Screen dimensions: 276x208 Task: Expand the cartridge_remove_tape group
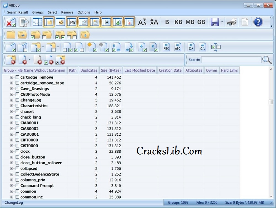pyautogui.click(x=12, y=83)
